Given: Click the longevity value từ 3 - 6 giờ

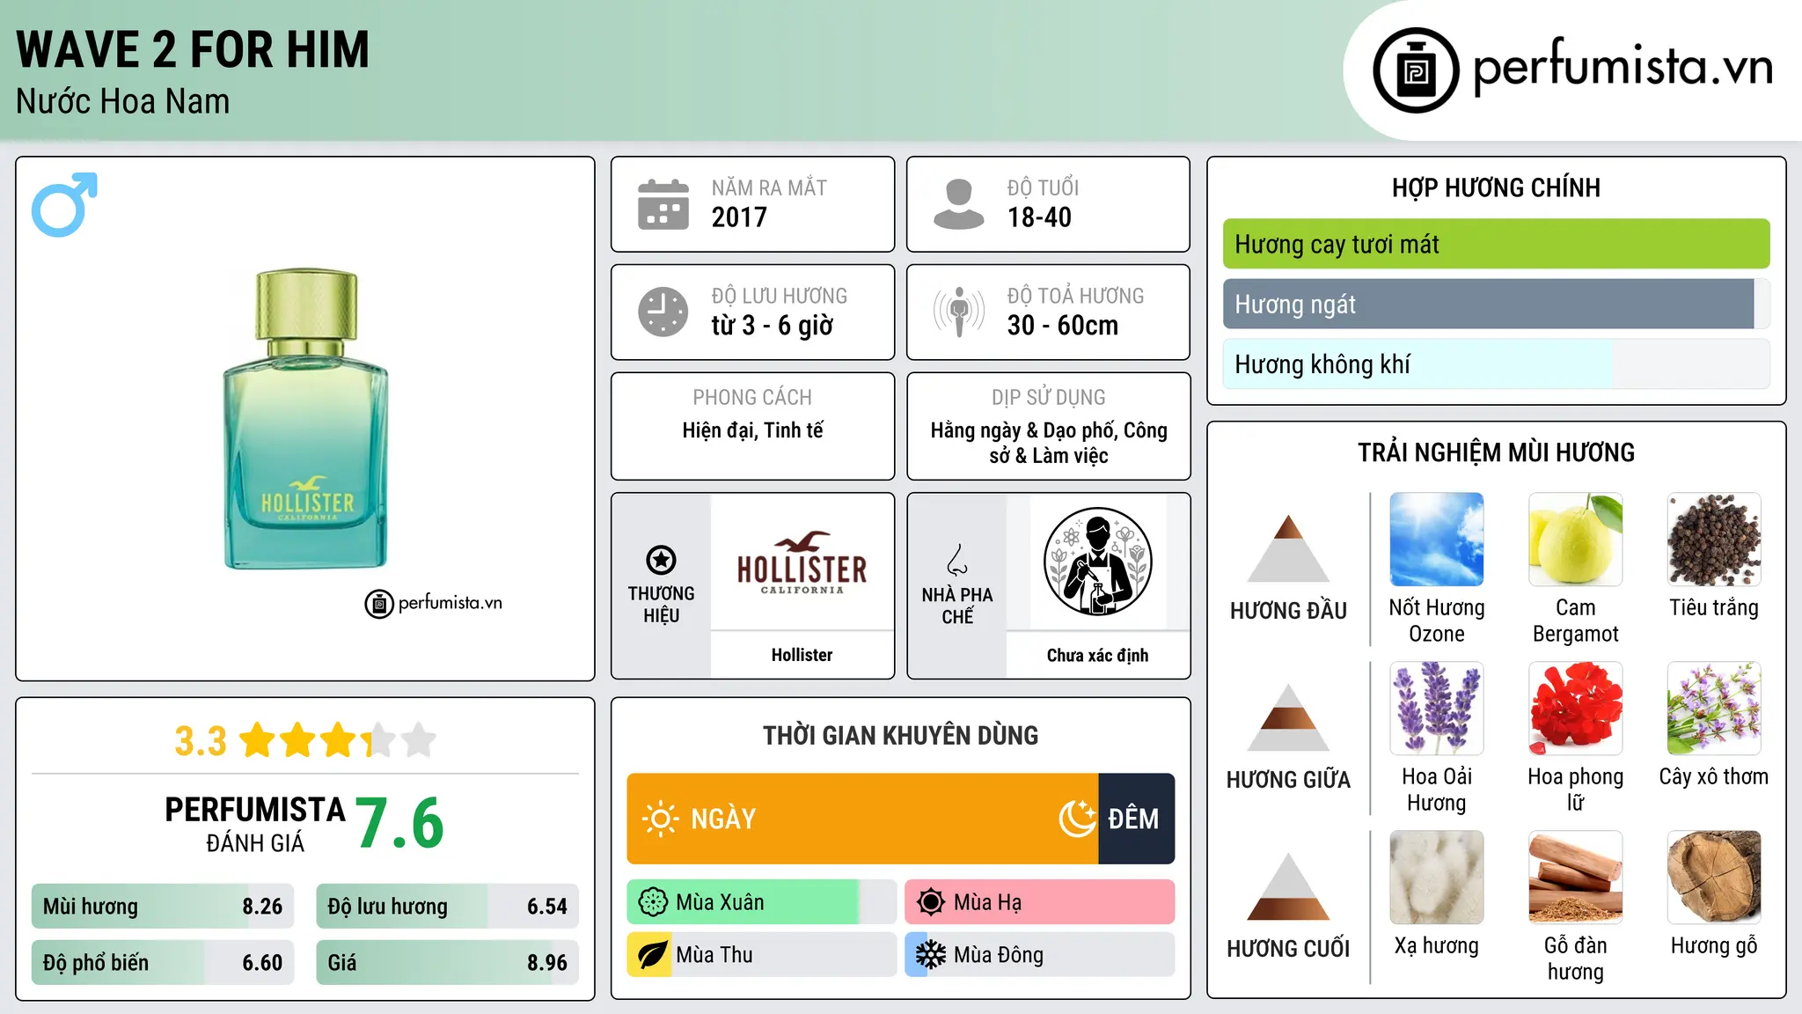Looking at the screenshot, I should tap(773, 326).
